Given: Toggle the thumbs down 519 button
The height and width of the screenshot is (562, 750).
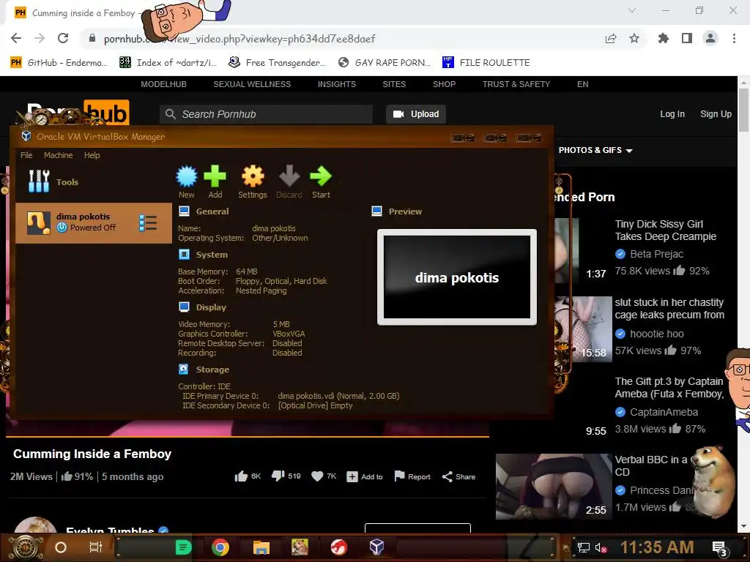Looking at the screenshot, I should click(286, 476).
